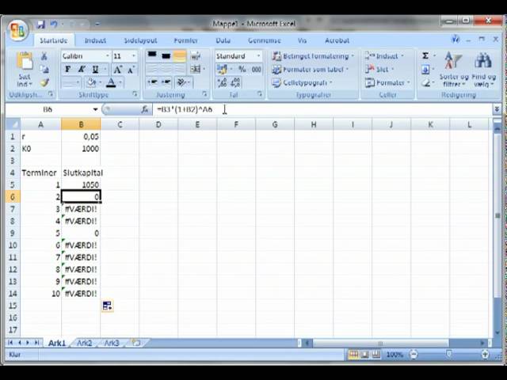The image size is (507, 380).
Task: Toggle wrap text
Action: click(196, 56)
